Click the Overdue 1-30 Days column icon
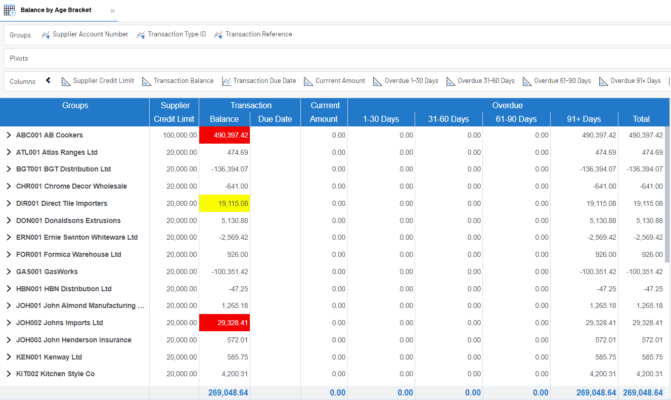This screenshot has width=671, height=400. tap(377, 81)
